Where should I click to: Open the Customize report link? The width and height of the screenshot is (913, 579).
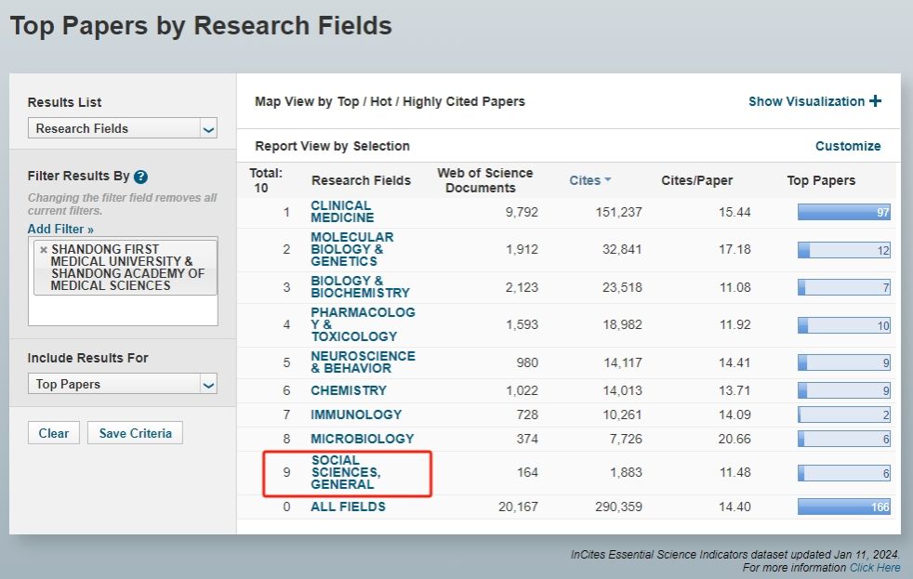point(847,146)
